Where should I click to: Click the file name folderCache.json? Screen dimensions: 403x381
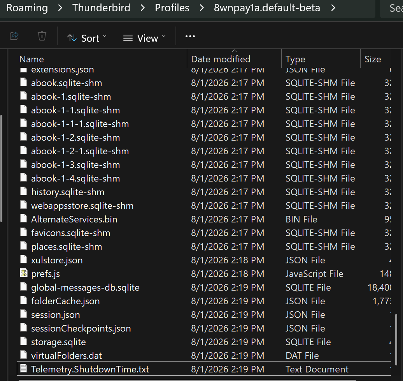coord(65,301)
